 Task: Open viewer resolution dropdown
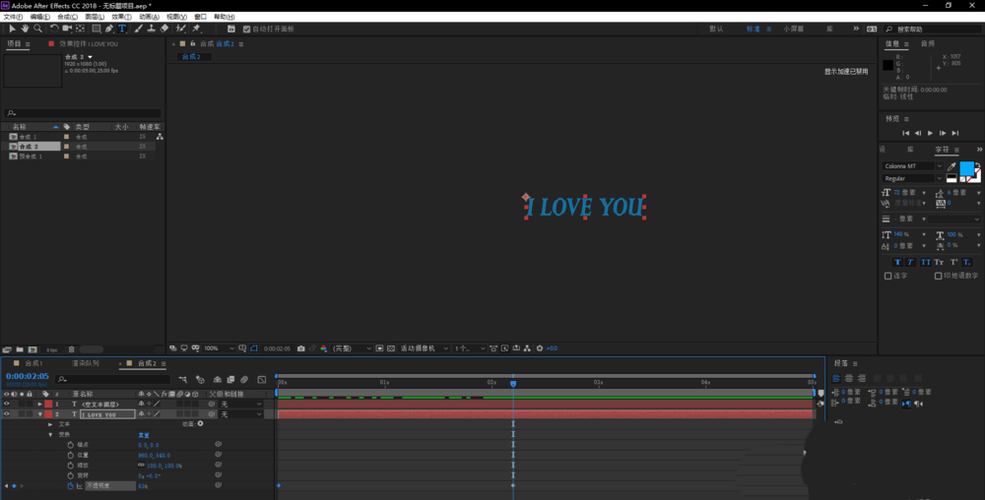coord(352,348)
